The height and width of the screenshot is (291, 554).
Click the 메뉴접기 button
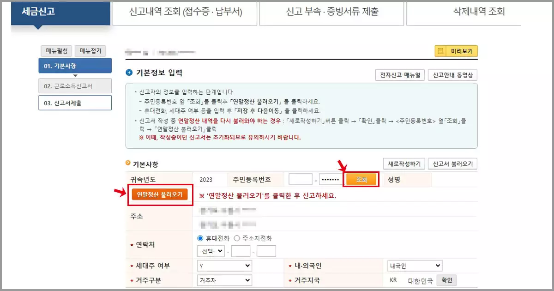point(90,51)
